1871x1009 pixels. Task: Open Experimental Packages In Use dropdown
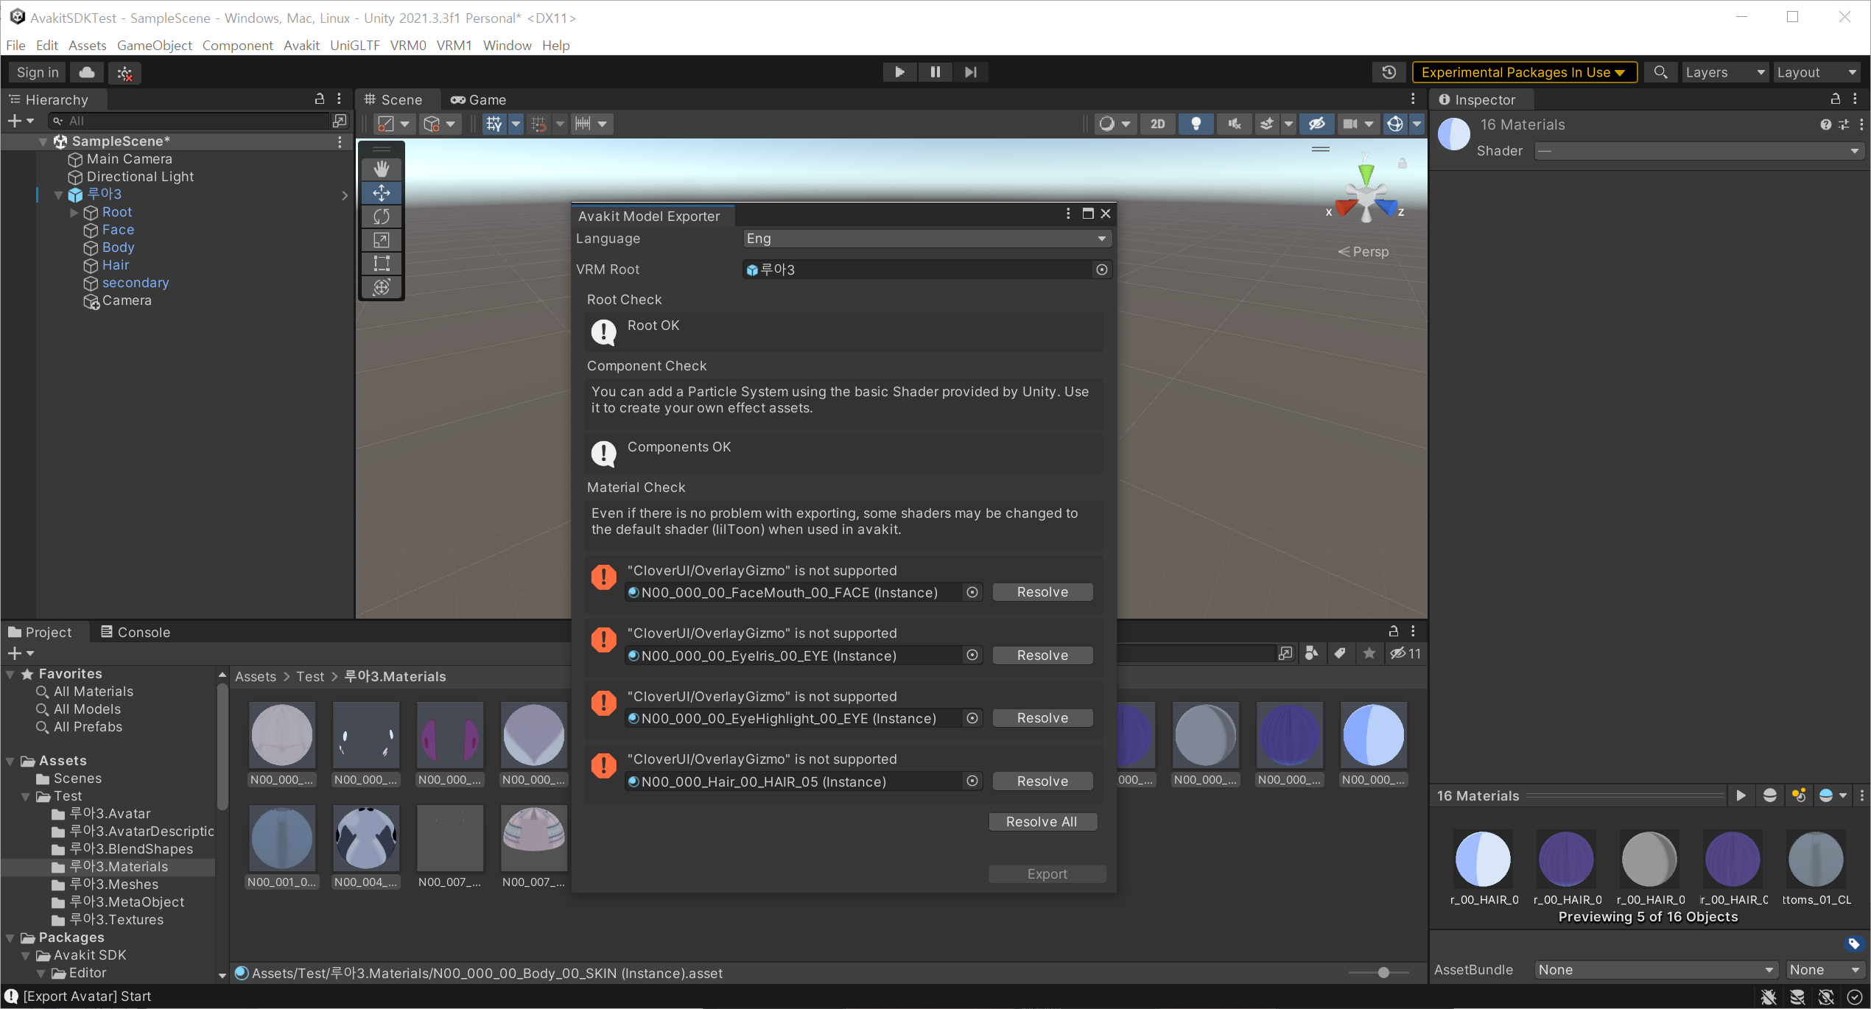[1524, 72]
